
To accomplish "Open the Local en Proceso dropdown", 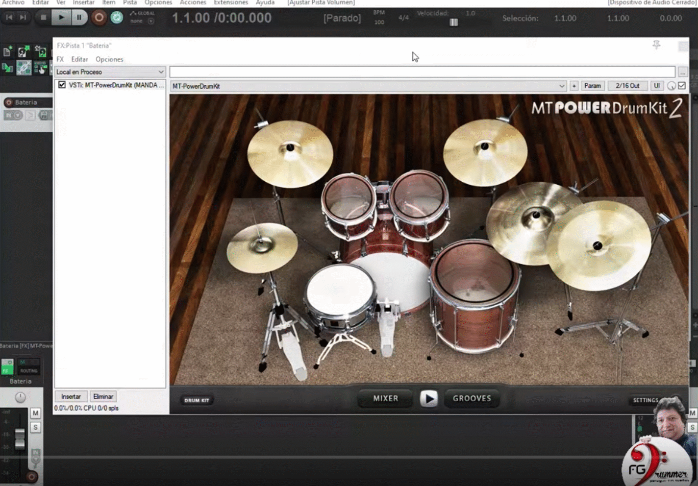I will click(161, 72).
